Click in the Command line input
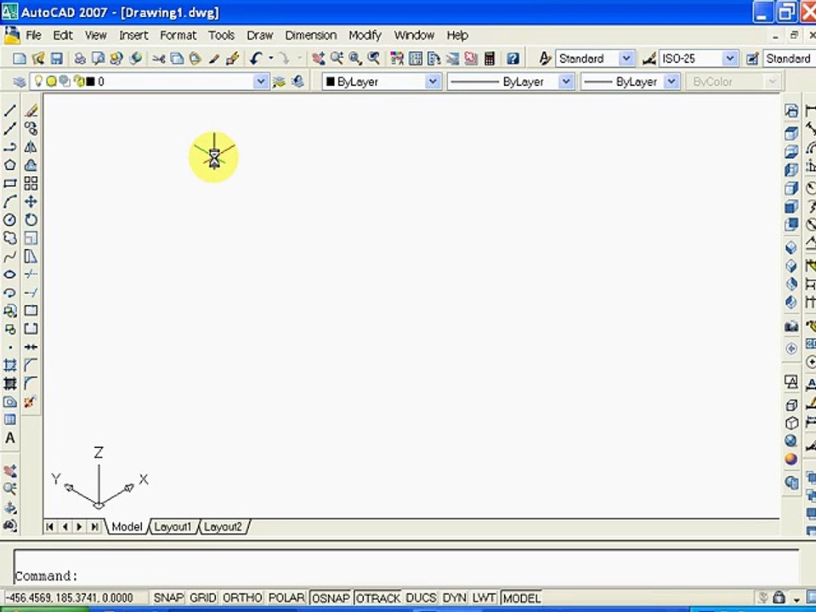The image size is (816, 612). [x=406, y=575]
